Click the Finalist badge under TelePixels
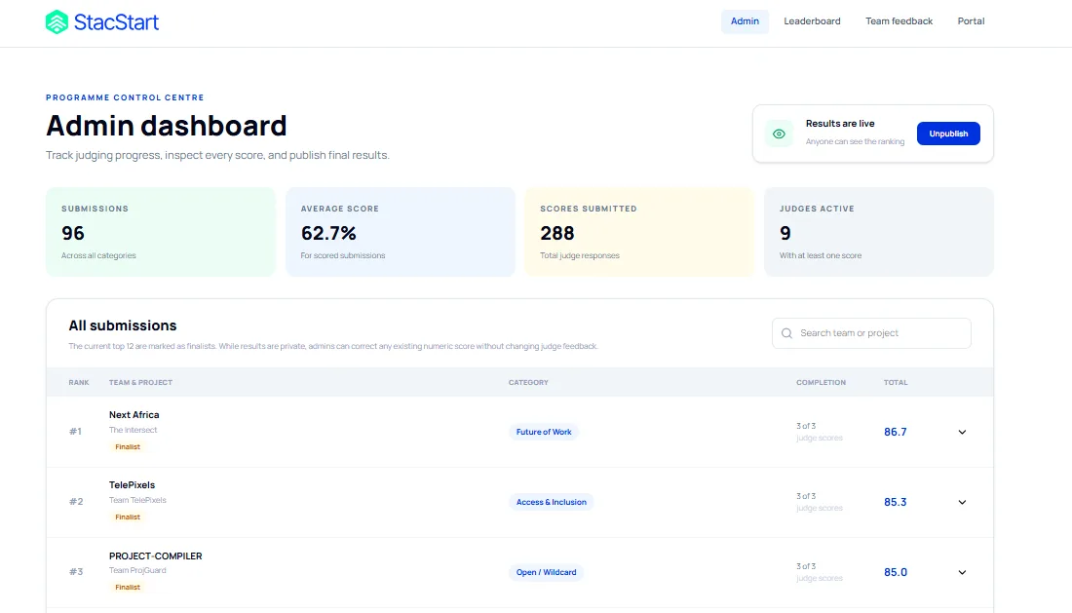 (x=127, y=517)
